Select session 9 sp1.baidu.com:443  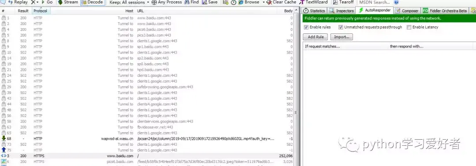click(x=147, y=47)
